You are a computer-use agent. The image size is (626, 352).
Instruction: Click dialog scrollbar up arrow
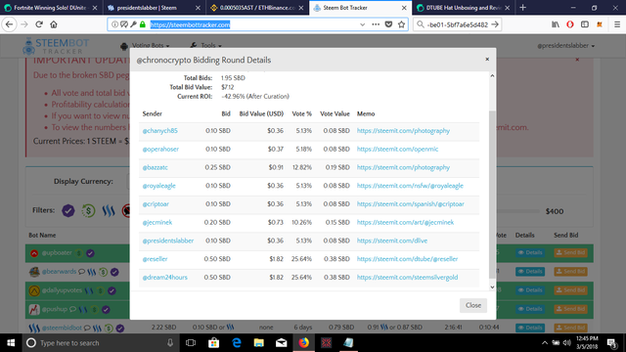pos(492,76)
